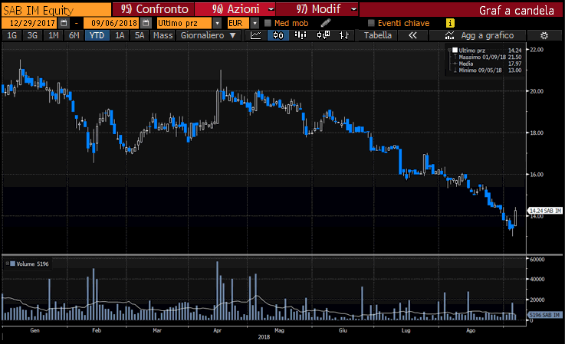565x344 pixels.
Task: Click the Feb label on time axis
Action: tap(96, 330)
